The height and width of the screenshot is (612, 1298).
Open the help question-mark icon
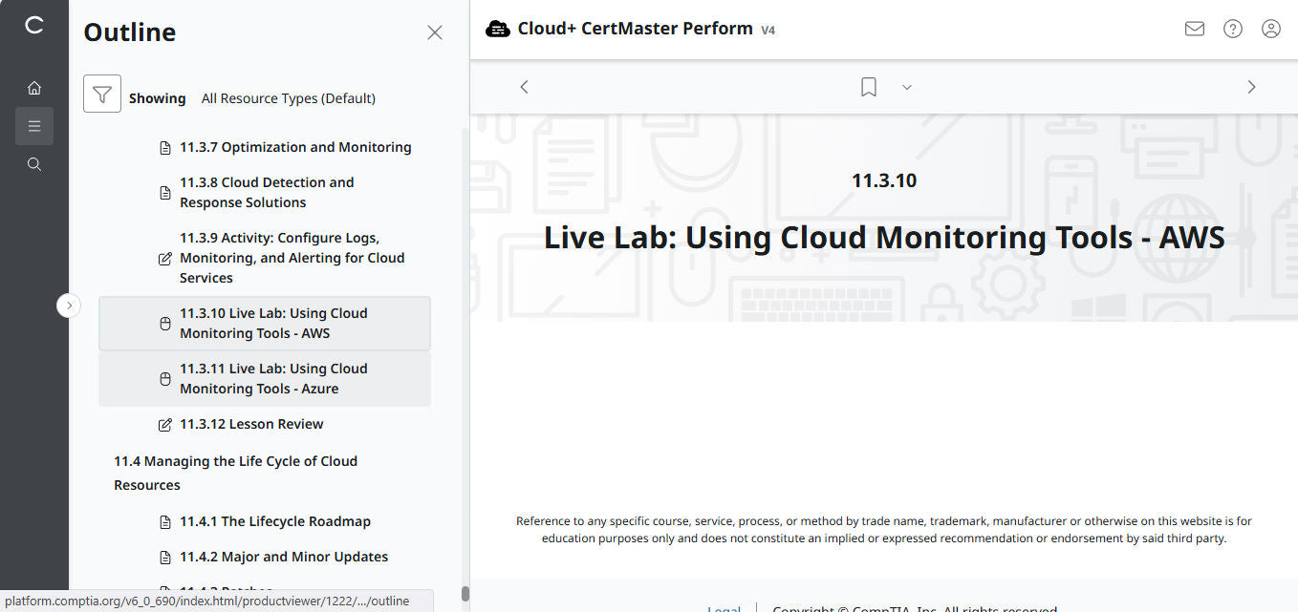pyautogui.click(x=1232, y=29)
